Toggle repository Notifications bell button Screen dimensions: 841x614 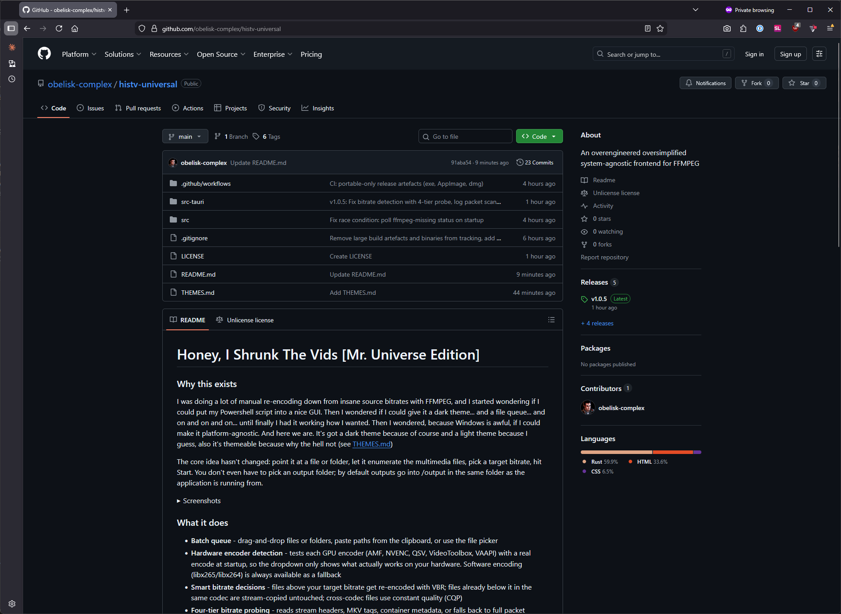click(705, 83)
